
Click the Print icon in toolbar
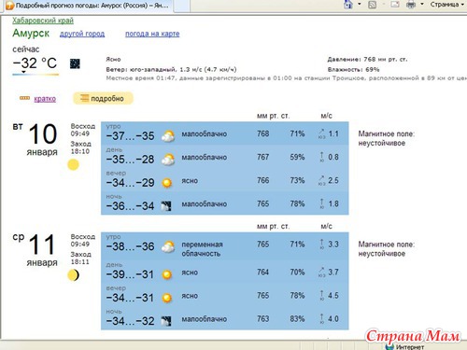411,5
